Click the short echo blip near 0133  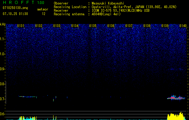coord(53,100)
